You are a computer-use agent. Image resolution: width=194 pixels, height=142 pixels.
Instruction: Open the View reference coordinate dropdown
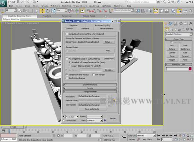point(62,10)
